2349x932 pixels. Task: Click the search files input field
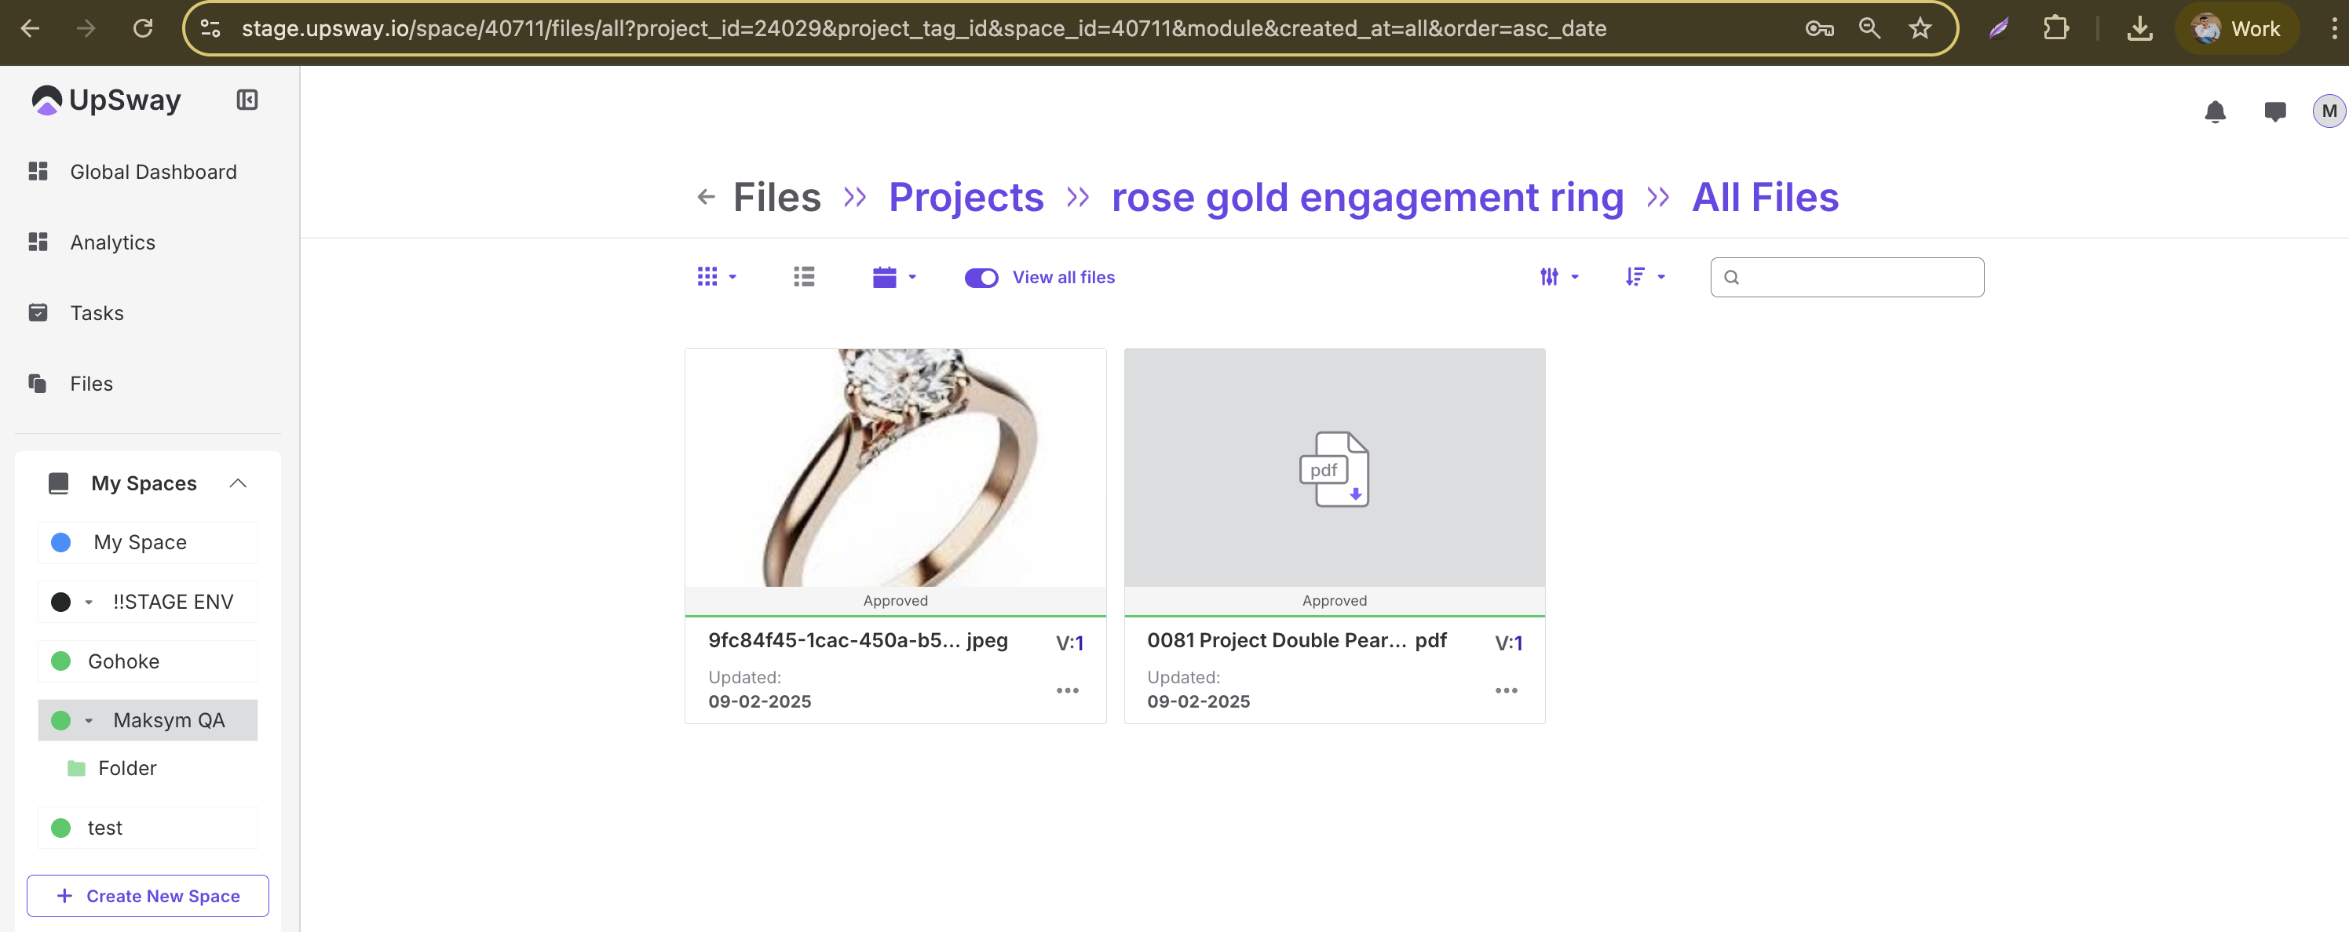(x=1847, y=276)
